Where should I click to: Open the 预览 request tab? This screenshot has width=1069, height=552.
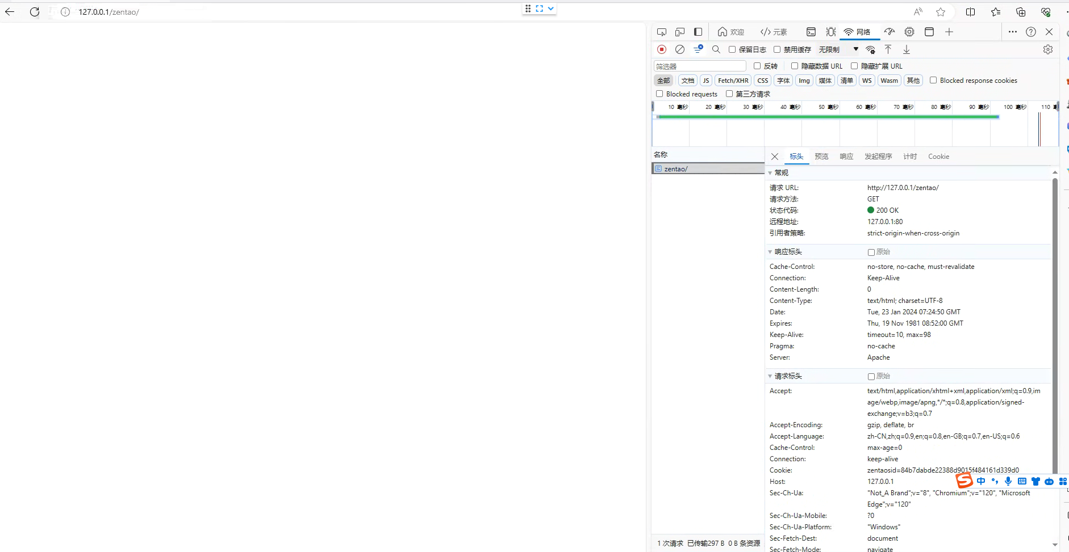pyautogui.click(x=821, y=157)
